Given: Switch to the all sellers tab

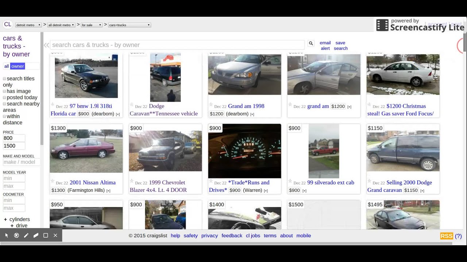Looking at the screenshot, I should click(x=7, y=66).
